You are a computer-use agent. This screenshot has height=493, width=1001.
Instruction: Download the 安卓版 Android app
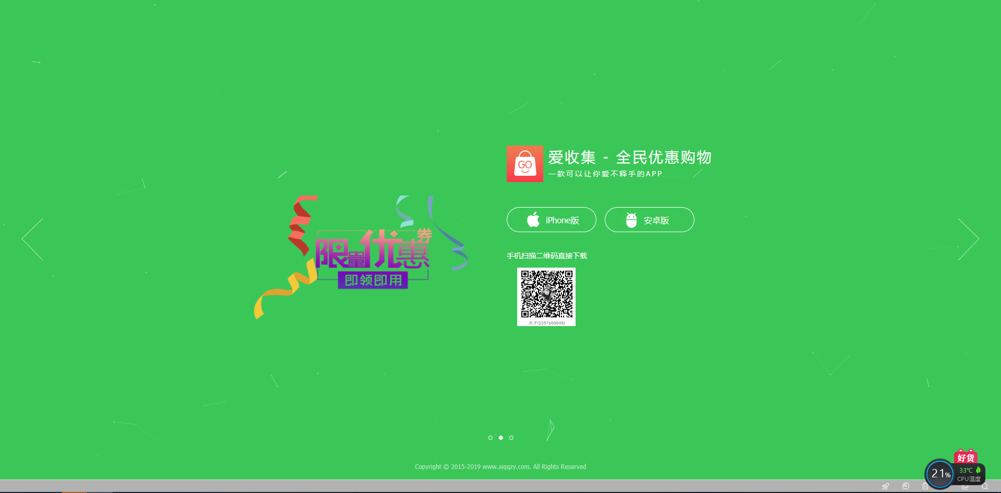tap(649, 220)
